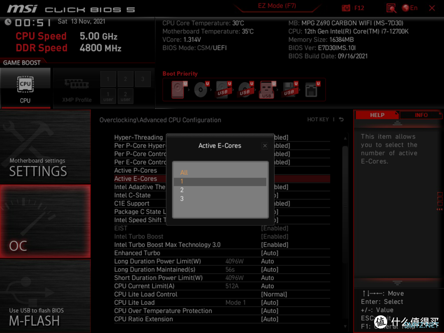This screenshot has height=333, width=444.
Task: Open the Long Duration Maintained(s) value
Action: 270,269
